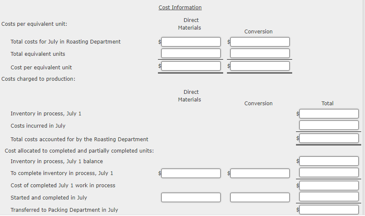Click 'Cost of completed July 1 work in process' label
This screenshot has height=216, width=365.
click(x=63, y=185)
